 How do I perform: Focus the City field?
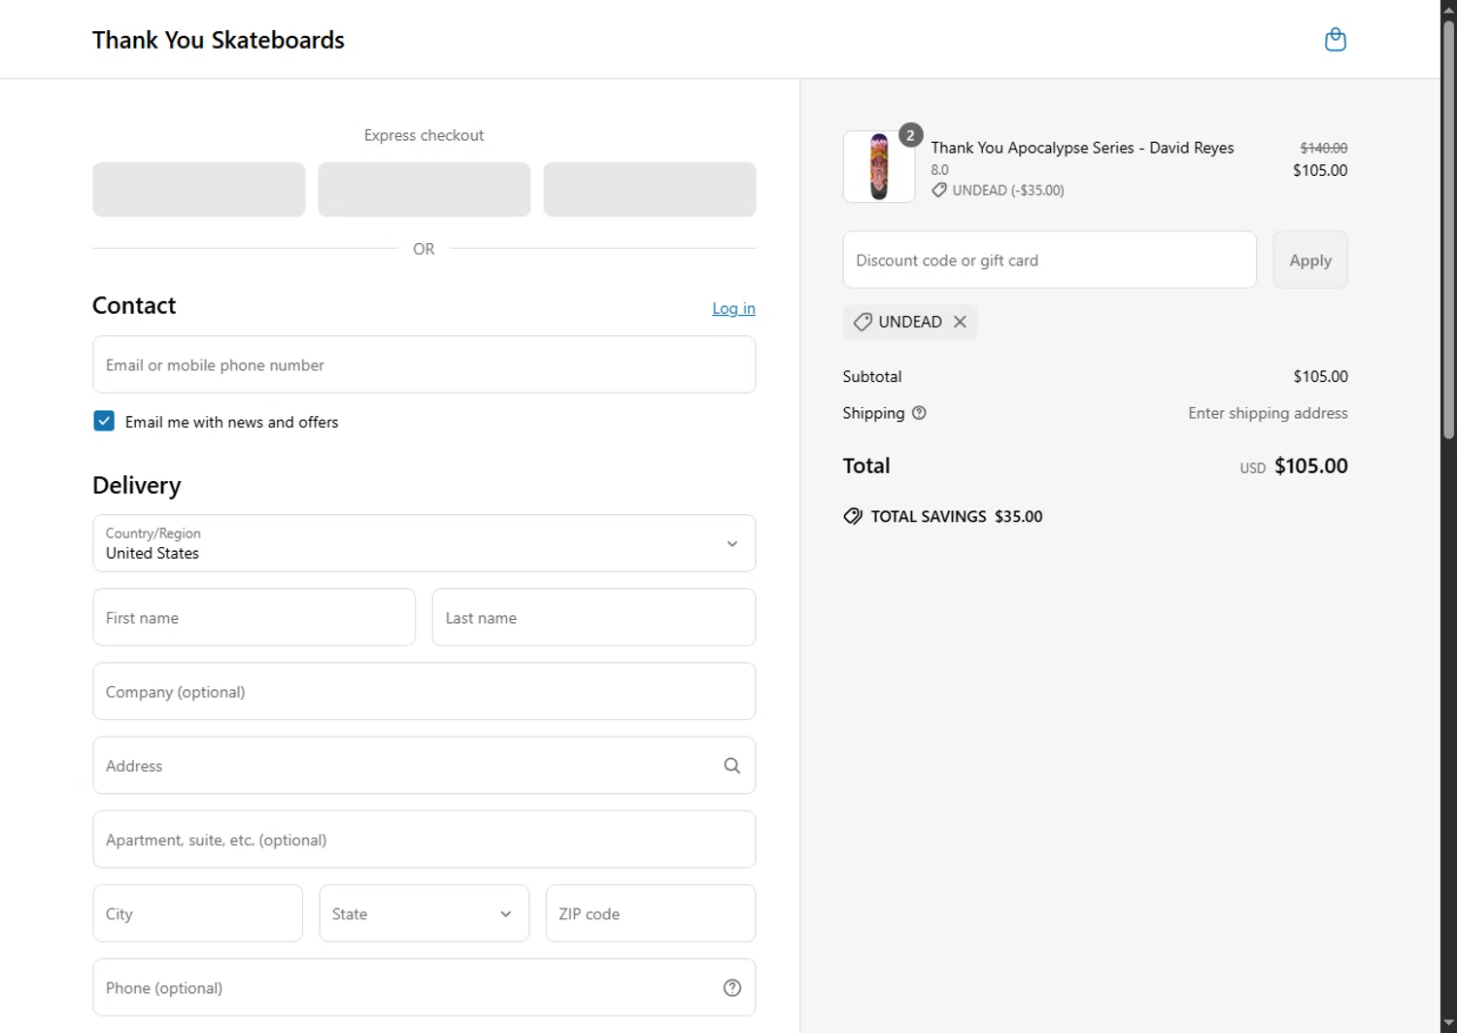(198, 913)
